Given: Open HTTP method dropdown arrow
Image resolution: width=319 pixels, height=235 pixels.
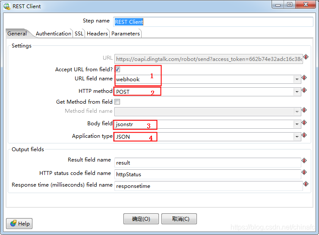Looking at the screenshot, I should 297,92.
